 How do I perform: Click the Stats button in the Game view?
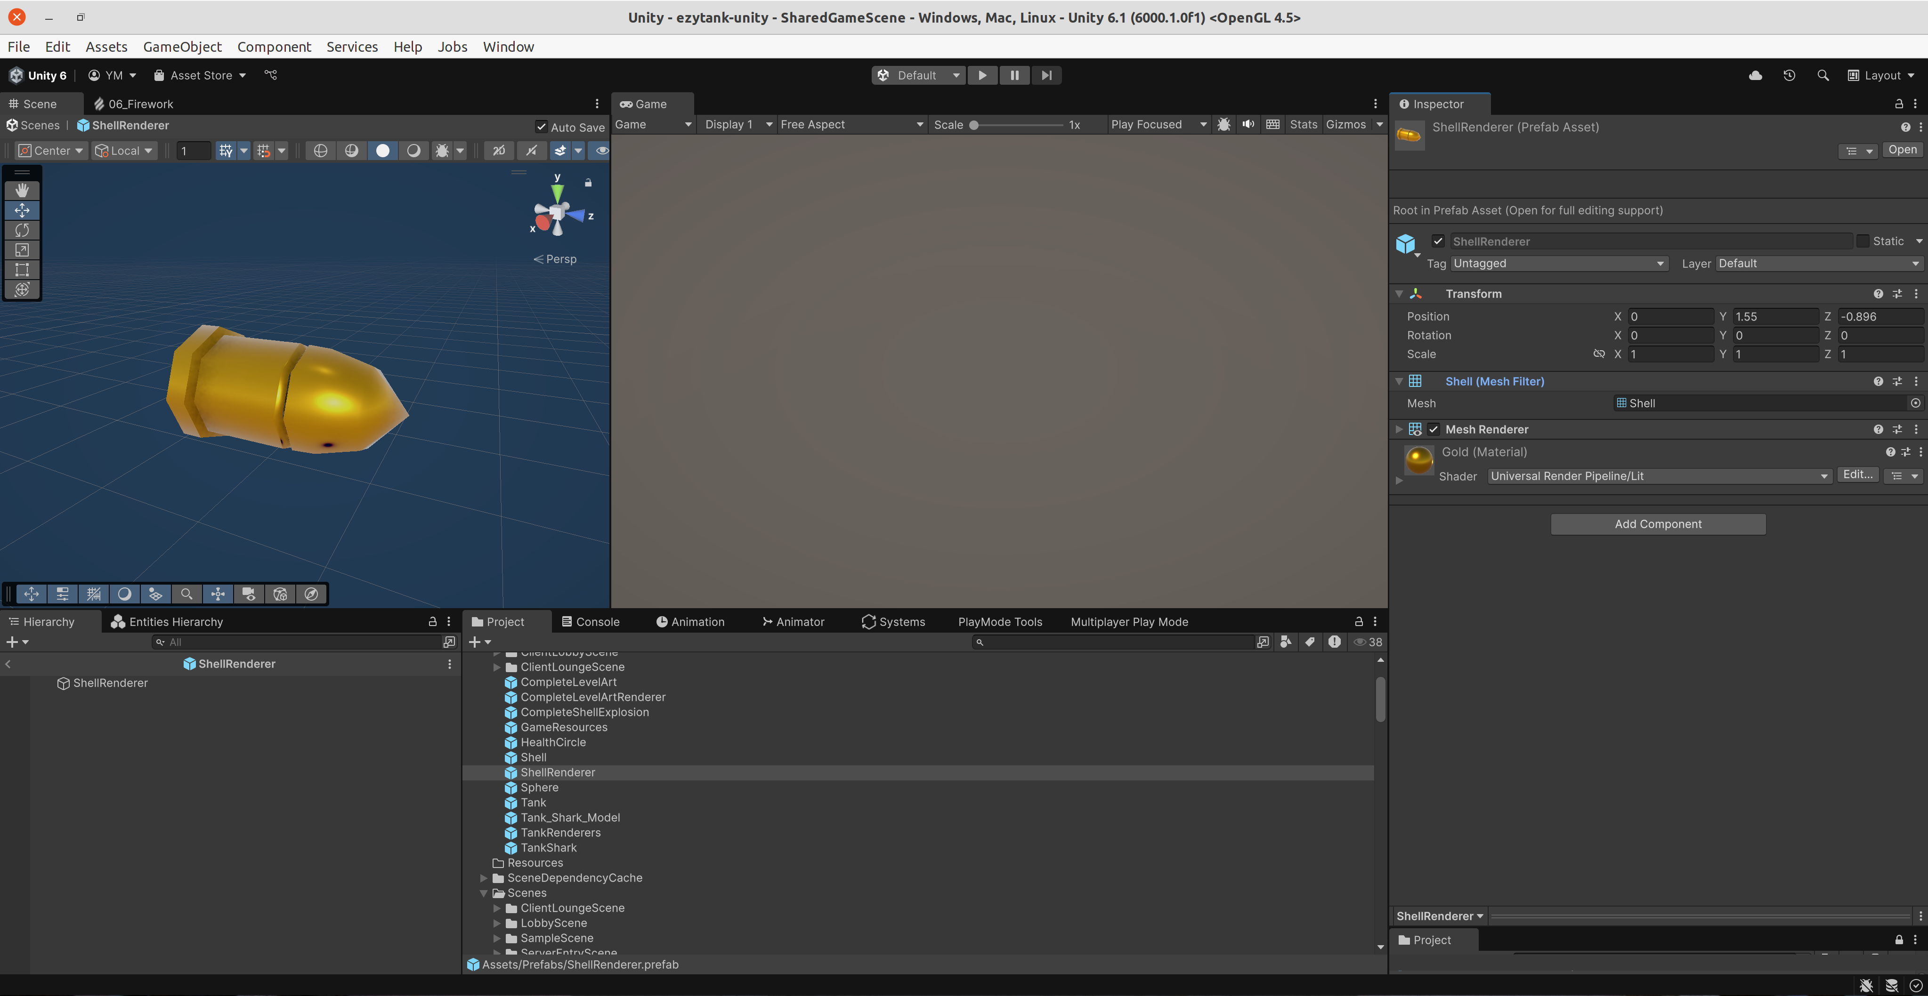coord(1304,124)
